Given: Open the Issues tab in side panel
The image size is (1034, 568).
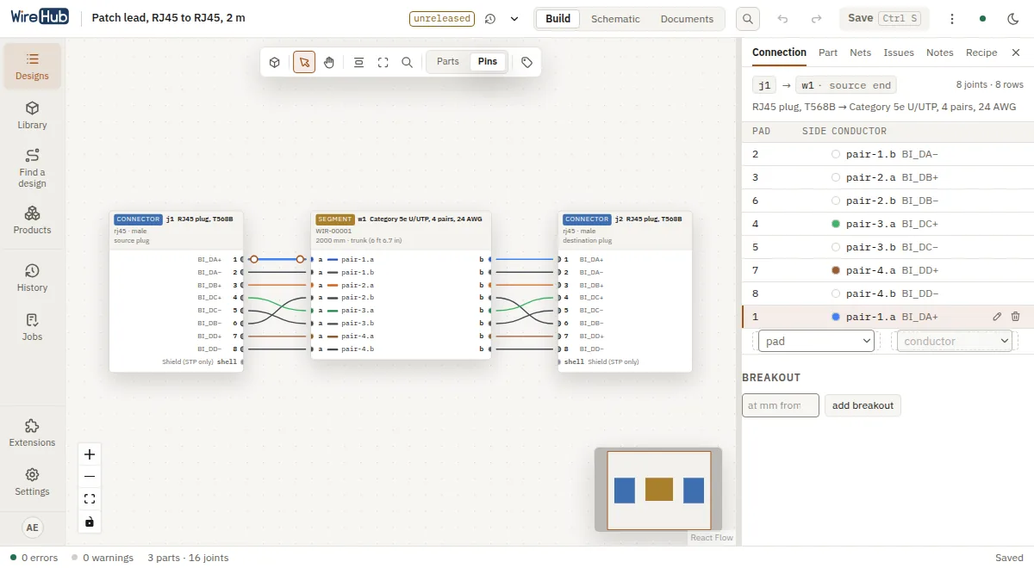Looking at the screenshot, I should point(899,52).
